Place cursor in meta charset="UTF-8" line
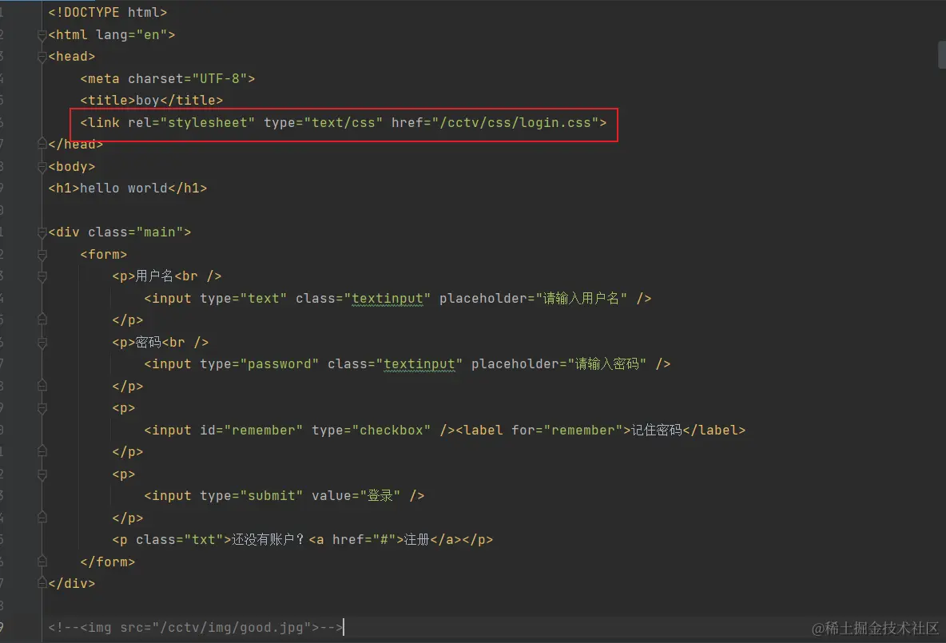The height and width of the screenshot is (643, 946). pyautogui.click(x=168, y=78)
